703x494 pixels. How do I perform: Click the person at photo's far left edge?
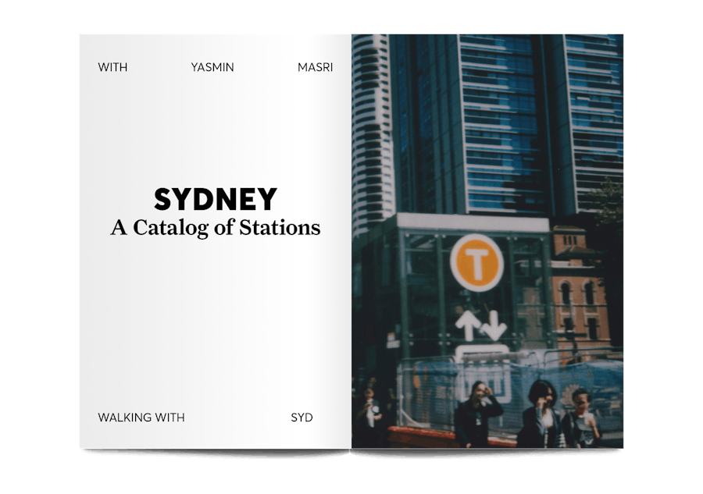point(366,418)
